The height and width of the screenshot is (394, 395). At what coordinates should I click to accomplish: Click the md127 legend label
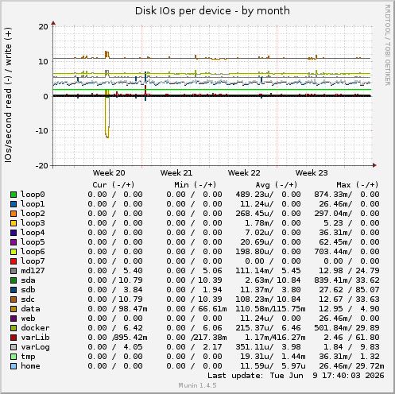(33, 271)
